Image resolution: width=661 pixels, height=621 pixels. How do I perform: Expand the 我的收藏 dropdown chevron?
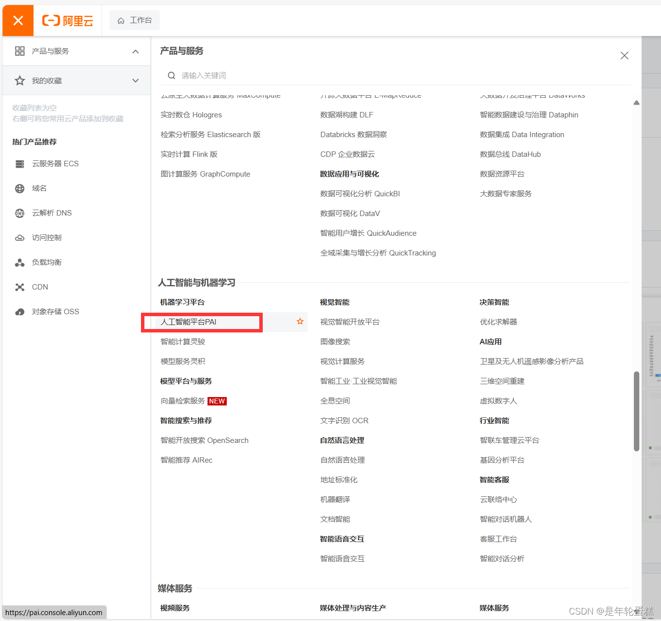(136, 80)
